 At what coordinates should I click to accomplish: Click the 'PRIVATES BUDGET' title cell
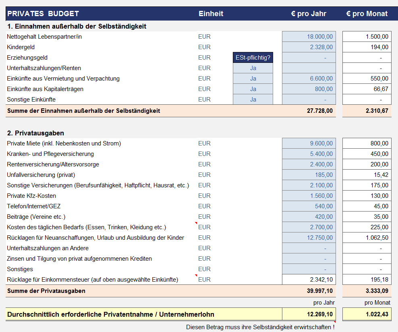tap(44, 14)
